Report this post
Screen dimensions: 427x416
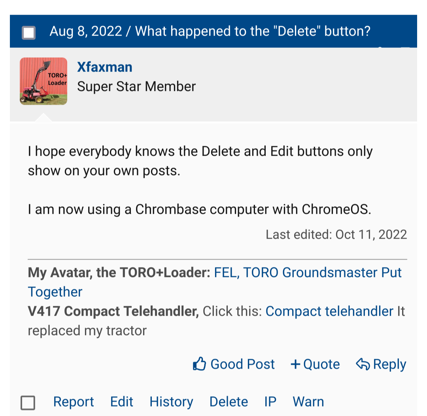74,402
